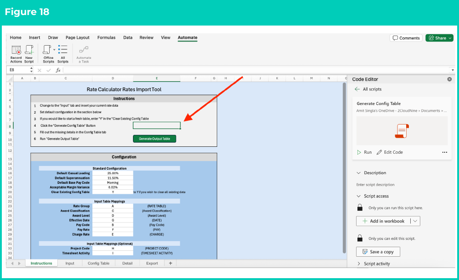The height and width of the screenshot is (280, 459).
Task: Click Edit Code for the script
Action: (x=390, y=152)
